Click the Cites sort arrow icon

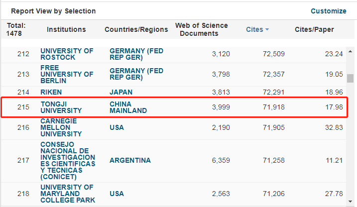click(267, 30)
